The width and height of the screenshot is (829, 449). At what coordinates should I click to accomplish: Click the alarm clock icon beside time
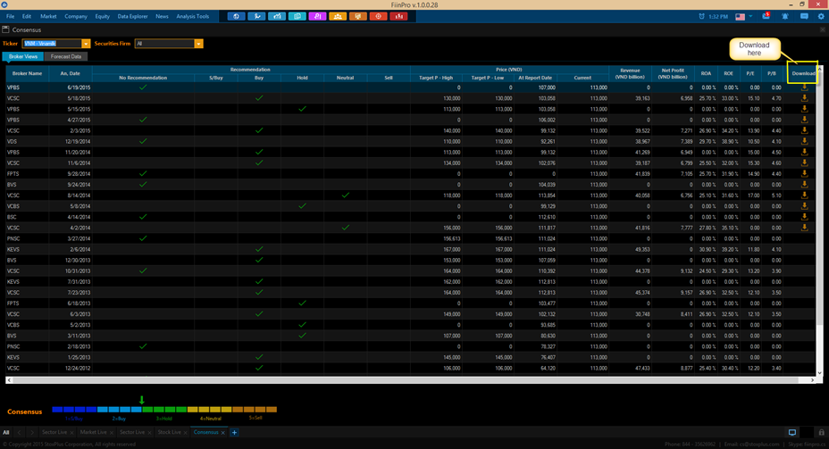(701, 16)
